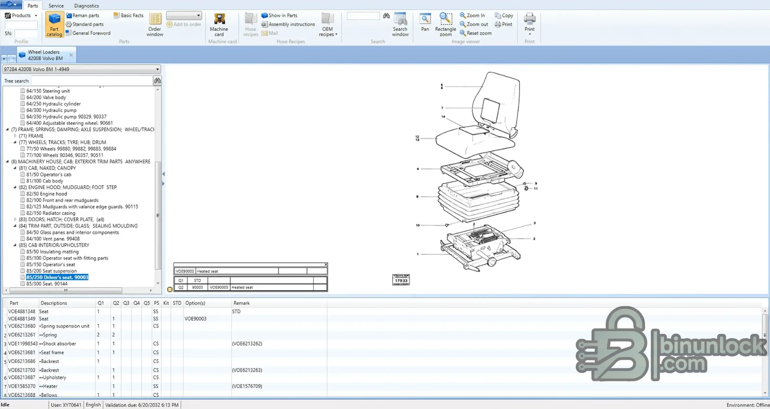This screenshot has height=409, width=770.
Task: Click the binoculars search icon in ribbon
Action: (x=386, y=15)
